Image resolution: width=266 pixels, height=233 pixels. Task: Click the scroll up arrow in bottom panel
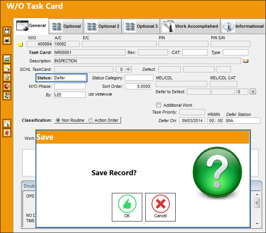257,194
